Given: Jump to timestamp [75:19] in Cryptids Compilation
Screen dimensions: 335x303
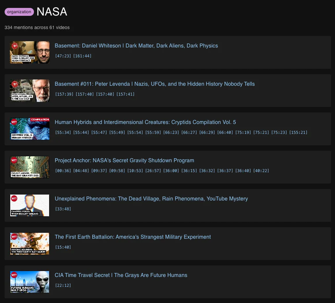Looking at the screenshot, I should coord(243,133).
